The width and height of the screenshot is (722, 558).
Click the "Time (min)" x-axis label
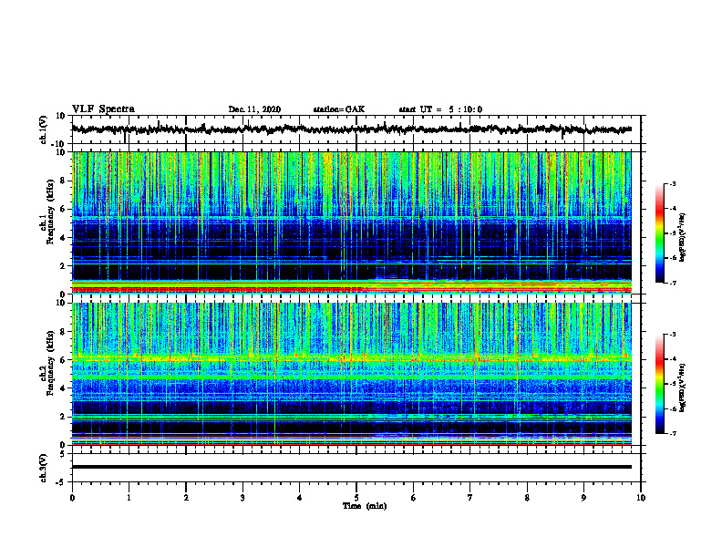coord(365,506)
